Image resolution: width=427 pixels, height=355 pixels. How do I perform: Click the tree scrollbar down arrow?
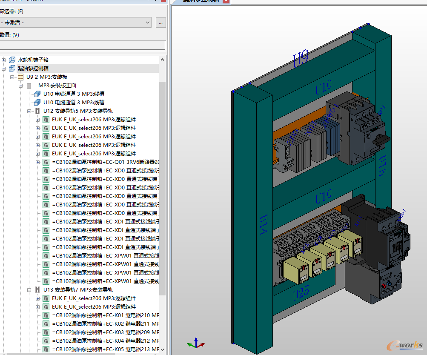tap(163, 349)
